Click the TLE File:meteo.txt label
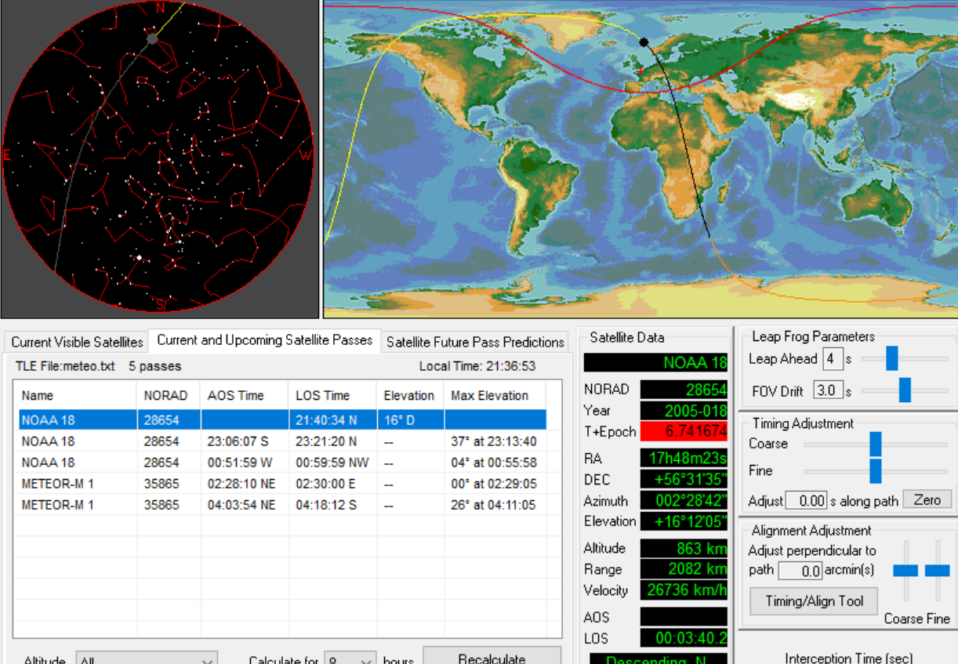The width and height of the screenshot is (958, 664). point(65,366)
